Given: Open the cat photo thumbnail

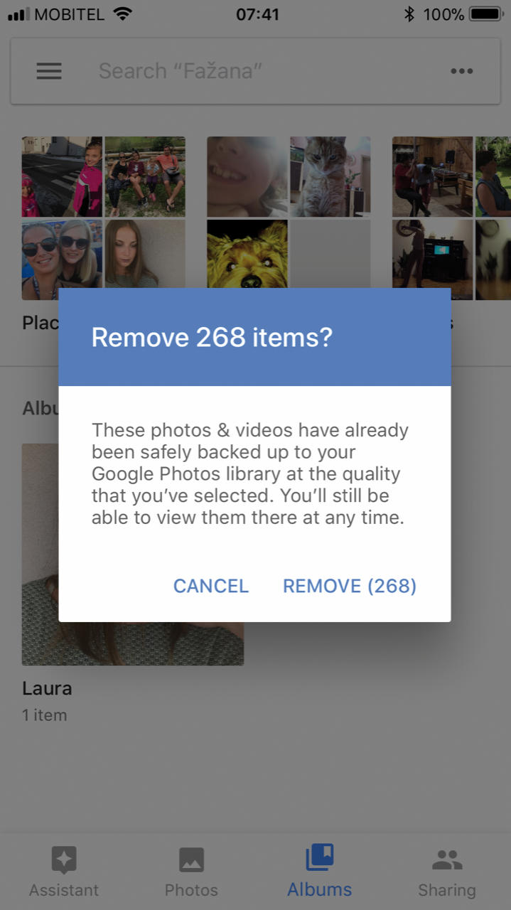Looking at the screenshot, I should pos(330,176).
